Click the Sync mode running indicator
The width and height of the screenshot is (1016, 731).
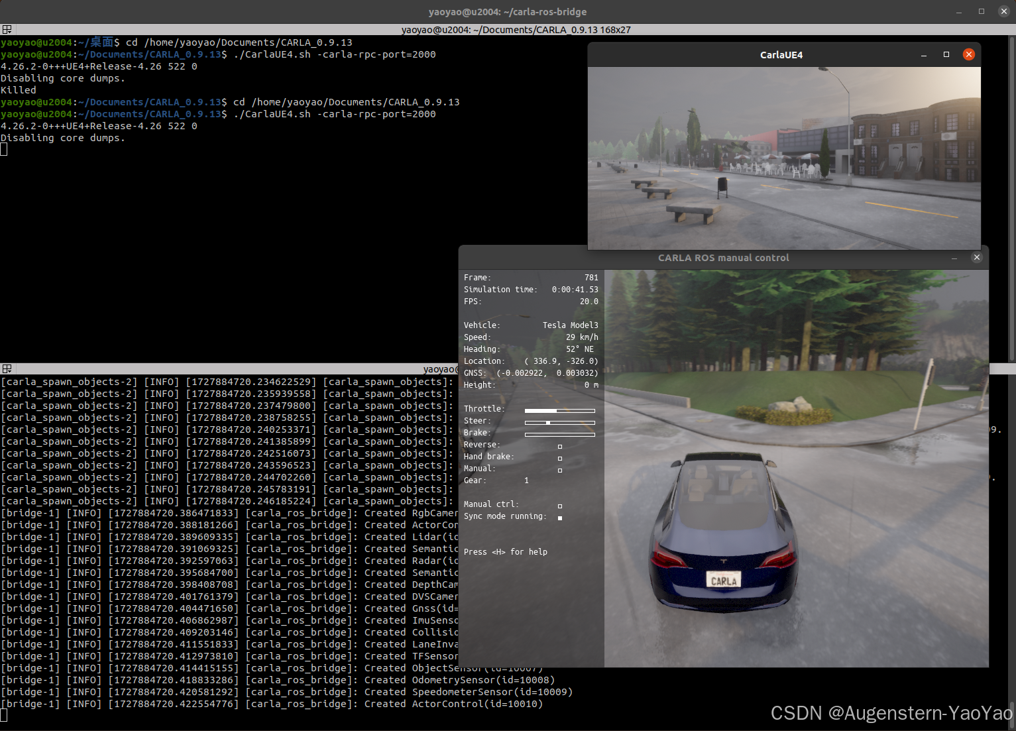point(560,518)
